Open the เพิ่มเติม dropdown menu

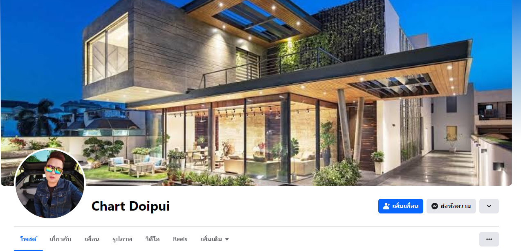214,239
